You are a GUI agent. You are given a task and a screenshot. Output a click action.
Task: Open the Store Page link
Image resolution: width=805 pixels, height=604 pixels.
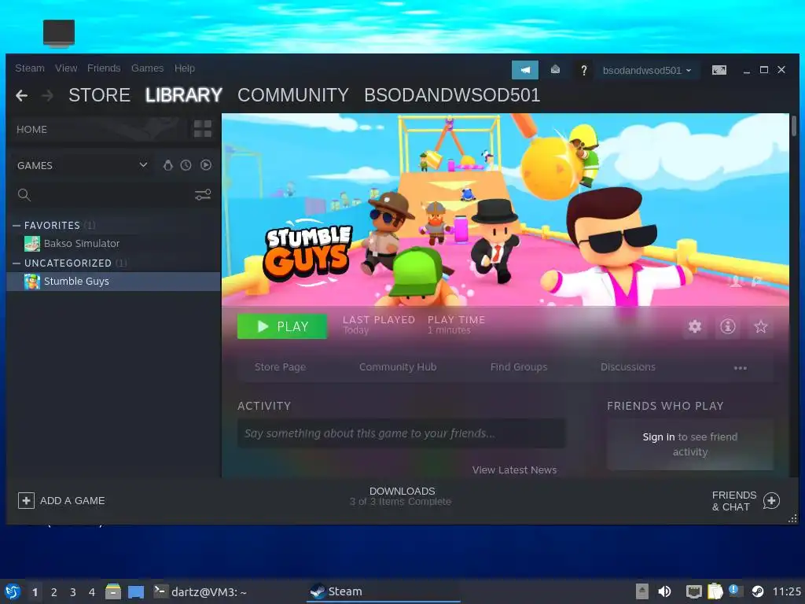pos(281,366)
